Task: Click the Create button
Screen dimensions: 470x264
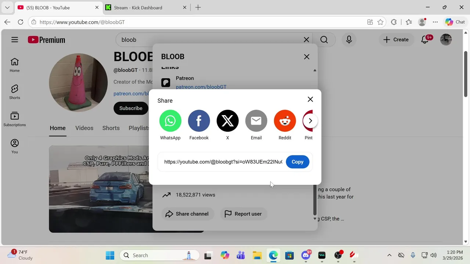Action: [396, 40]
